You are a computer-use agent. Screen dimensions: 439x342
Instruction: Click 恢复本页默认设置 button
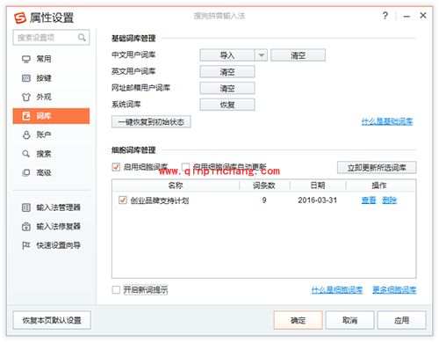point(52,320)
